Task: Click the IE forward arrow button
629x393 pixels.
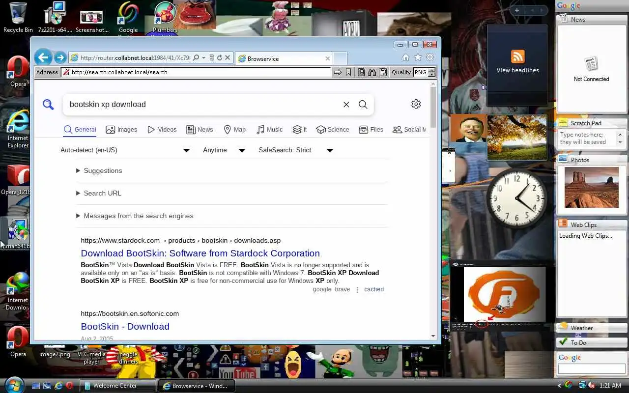Action: (x=60, y=57)
